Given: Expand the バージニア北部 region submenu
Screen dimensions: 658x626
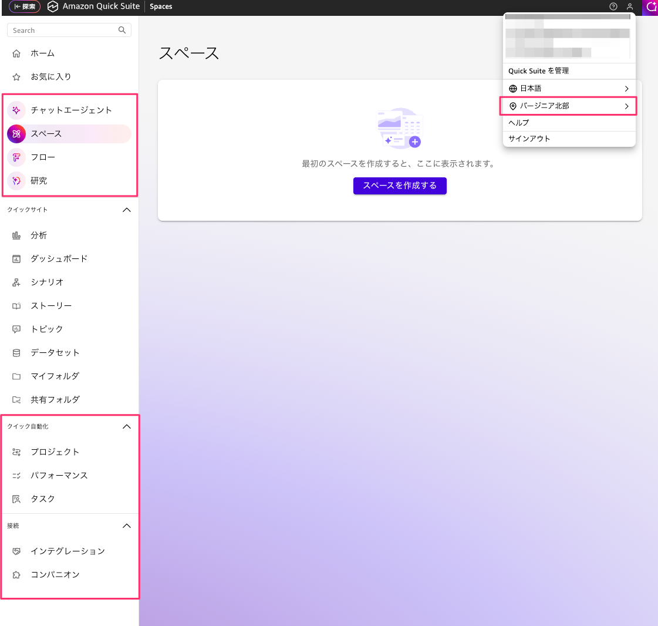Looking at the screenshot, I should click(x=626, y=106).
